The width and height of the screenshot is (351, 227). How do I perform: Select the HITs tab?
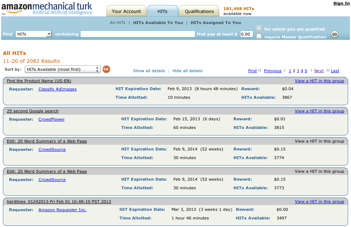point(163,11)
